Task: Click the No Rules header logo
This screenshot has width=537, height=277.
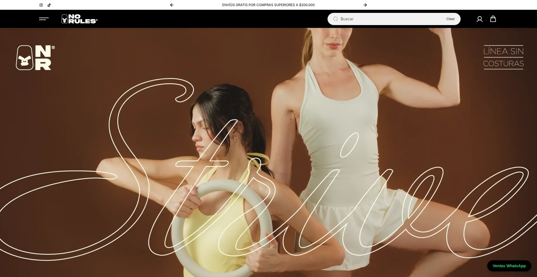Action: (x=79, y=19)
